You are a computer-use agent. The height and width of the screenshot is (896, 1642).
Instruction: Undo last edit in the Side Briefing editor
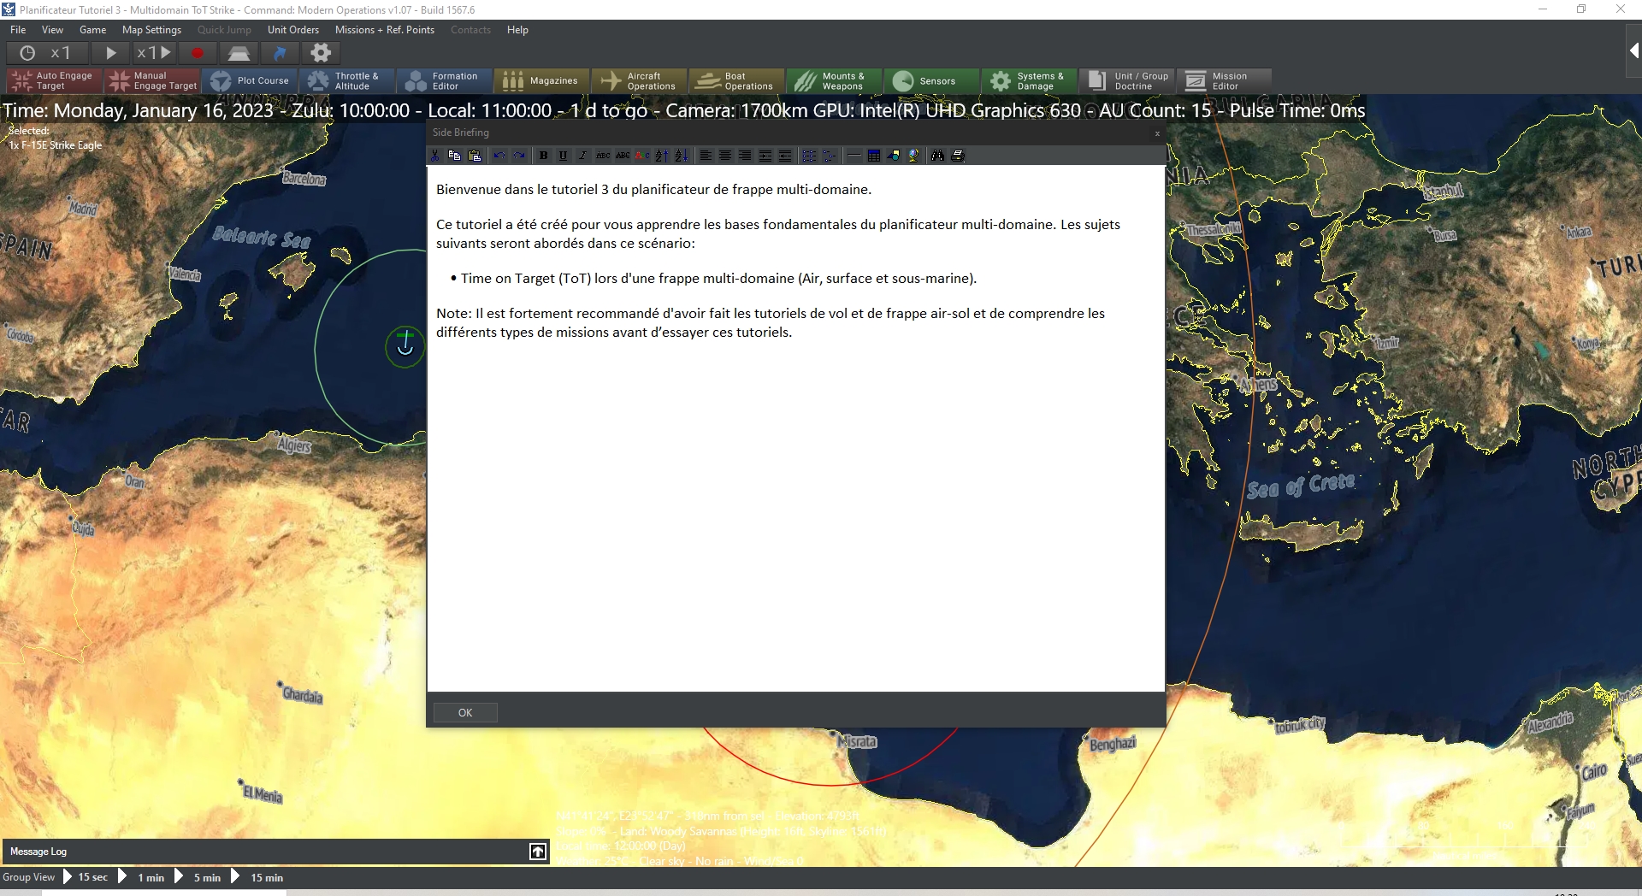(x=499, y=156)
